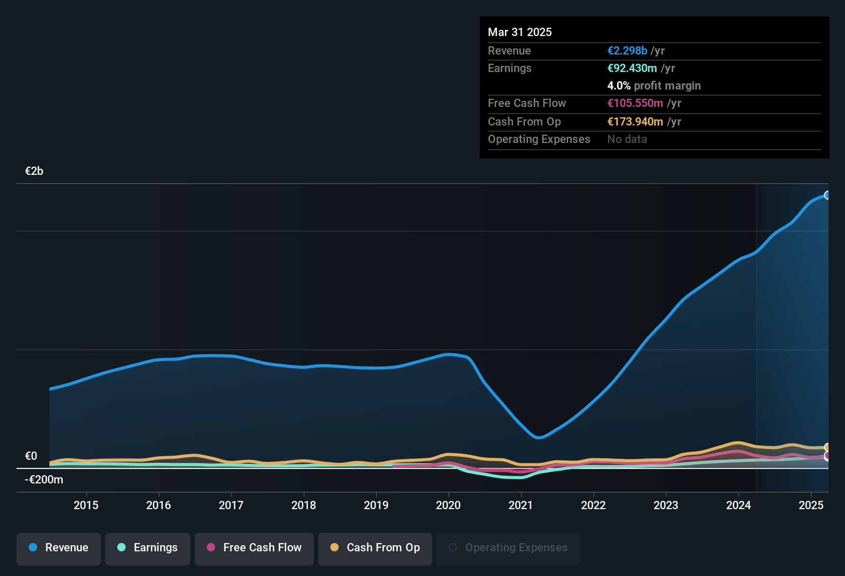This screenshot has width=845, height=576.
Task: Click the €92.430m earnings value
Action: pos(632,68)
